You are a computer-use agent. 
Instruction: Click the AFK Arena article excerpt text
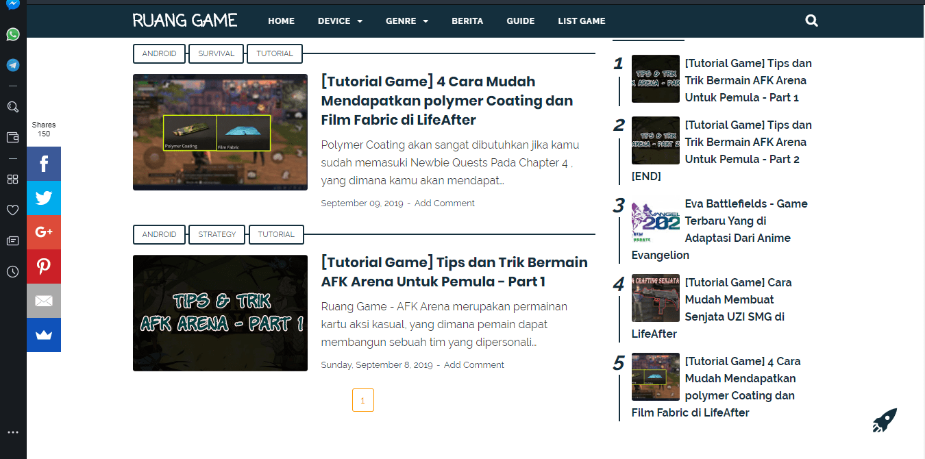[x=444, y=324]
